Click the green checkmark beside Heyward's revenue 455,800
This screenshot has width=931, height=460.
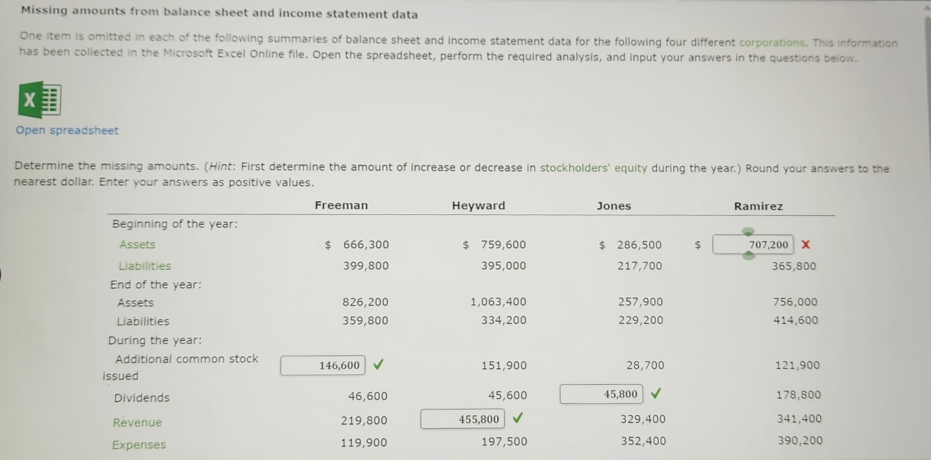[x=518, y=418]
